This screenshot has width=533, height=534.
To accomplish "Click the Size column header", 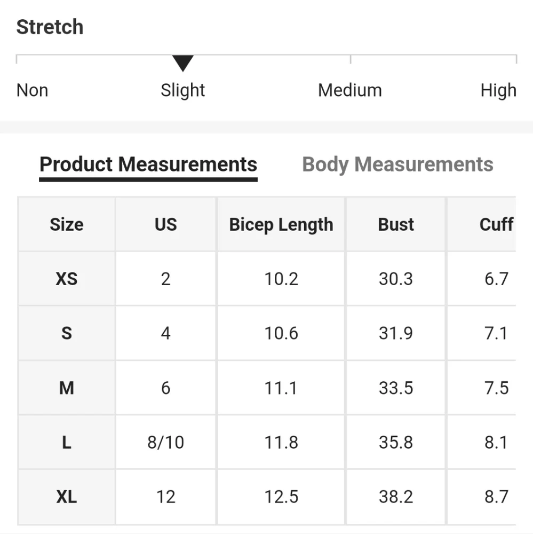I will (x=66, y=224).
